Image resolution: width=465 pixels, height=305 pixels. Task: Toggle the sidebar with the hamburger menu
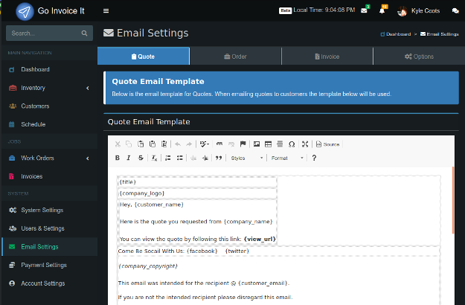point(106,11)
